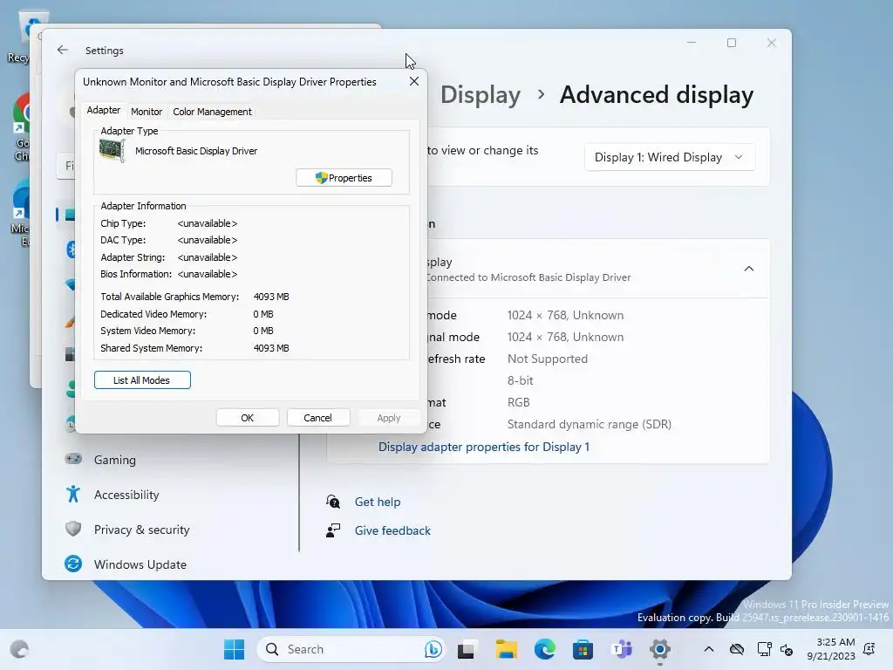Launch File Explorer from the taskbar
Screen dimensions: 893x670
point(506,649)
